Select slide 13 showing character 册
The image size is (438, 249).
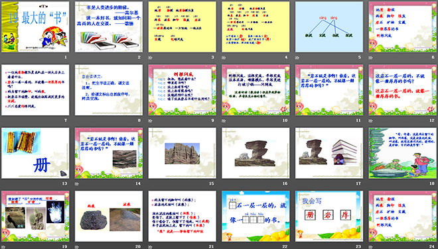pyautogui.click(x=35, y=153)
